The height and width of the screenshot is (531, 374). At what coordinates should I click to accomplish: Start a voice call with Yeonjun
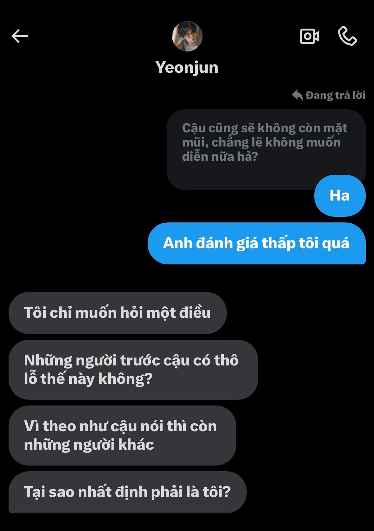[x=347, y=36]
